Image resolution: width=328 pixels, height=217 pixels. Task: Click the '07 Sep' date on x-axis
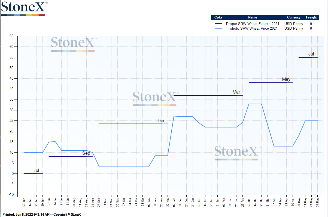[99, 202]
